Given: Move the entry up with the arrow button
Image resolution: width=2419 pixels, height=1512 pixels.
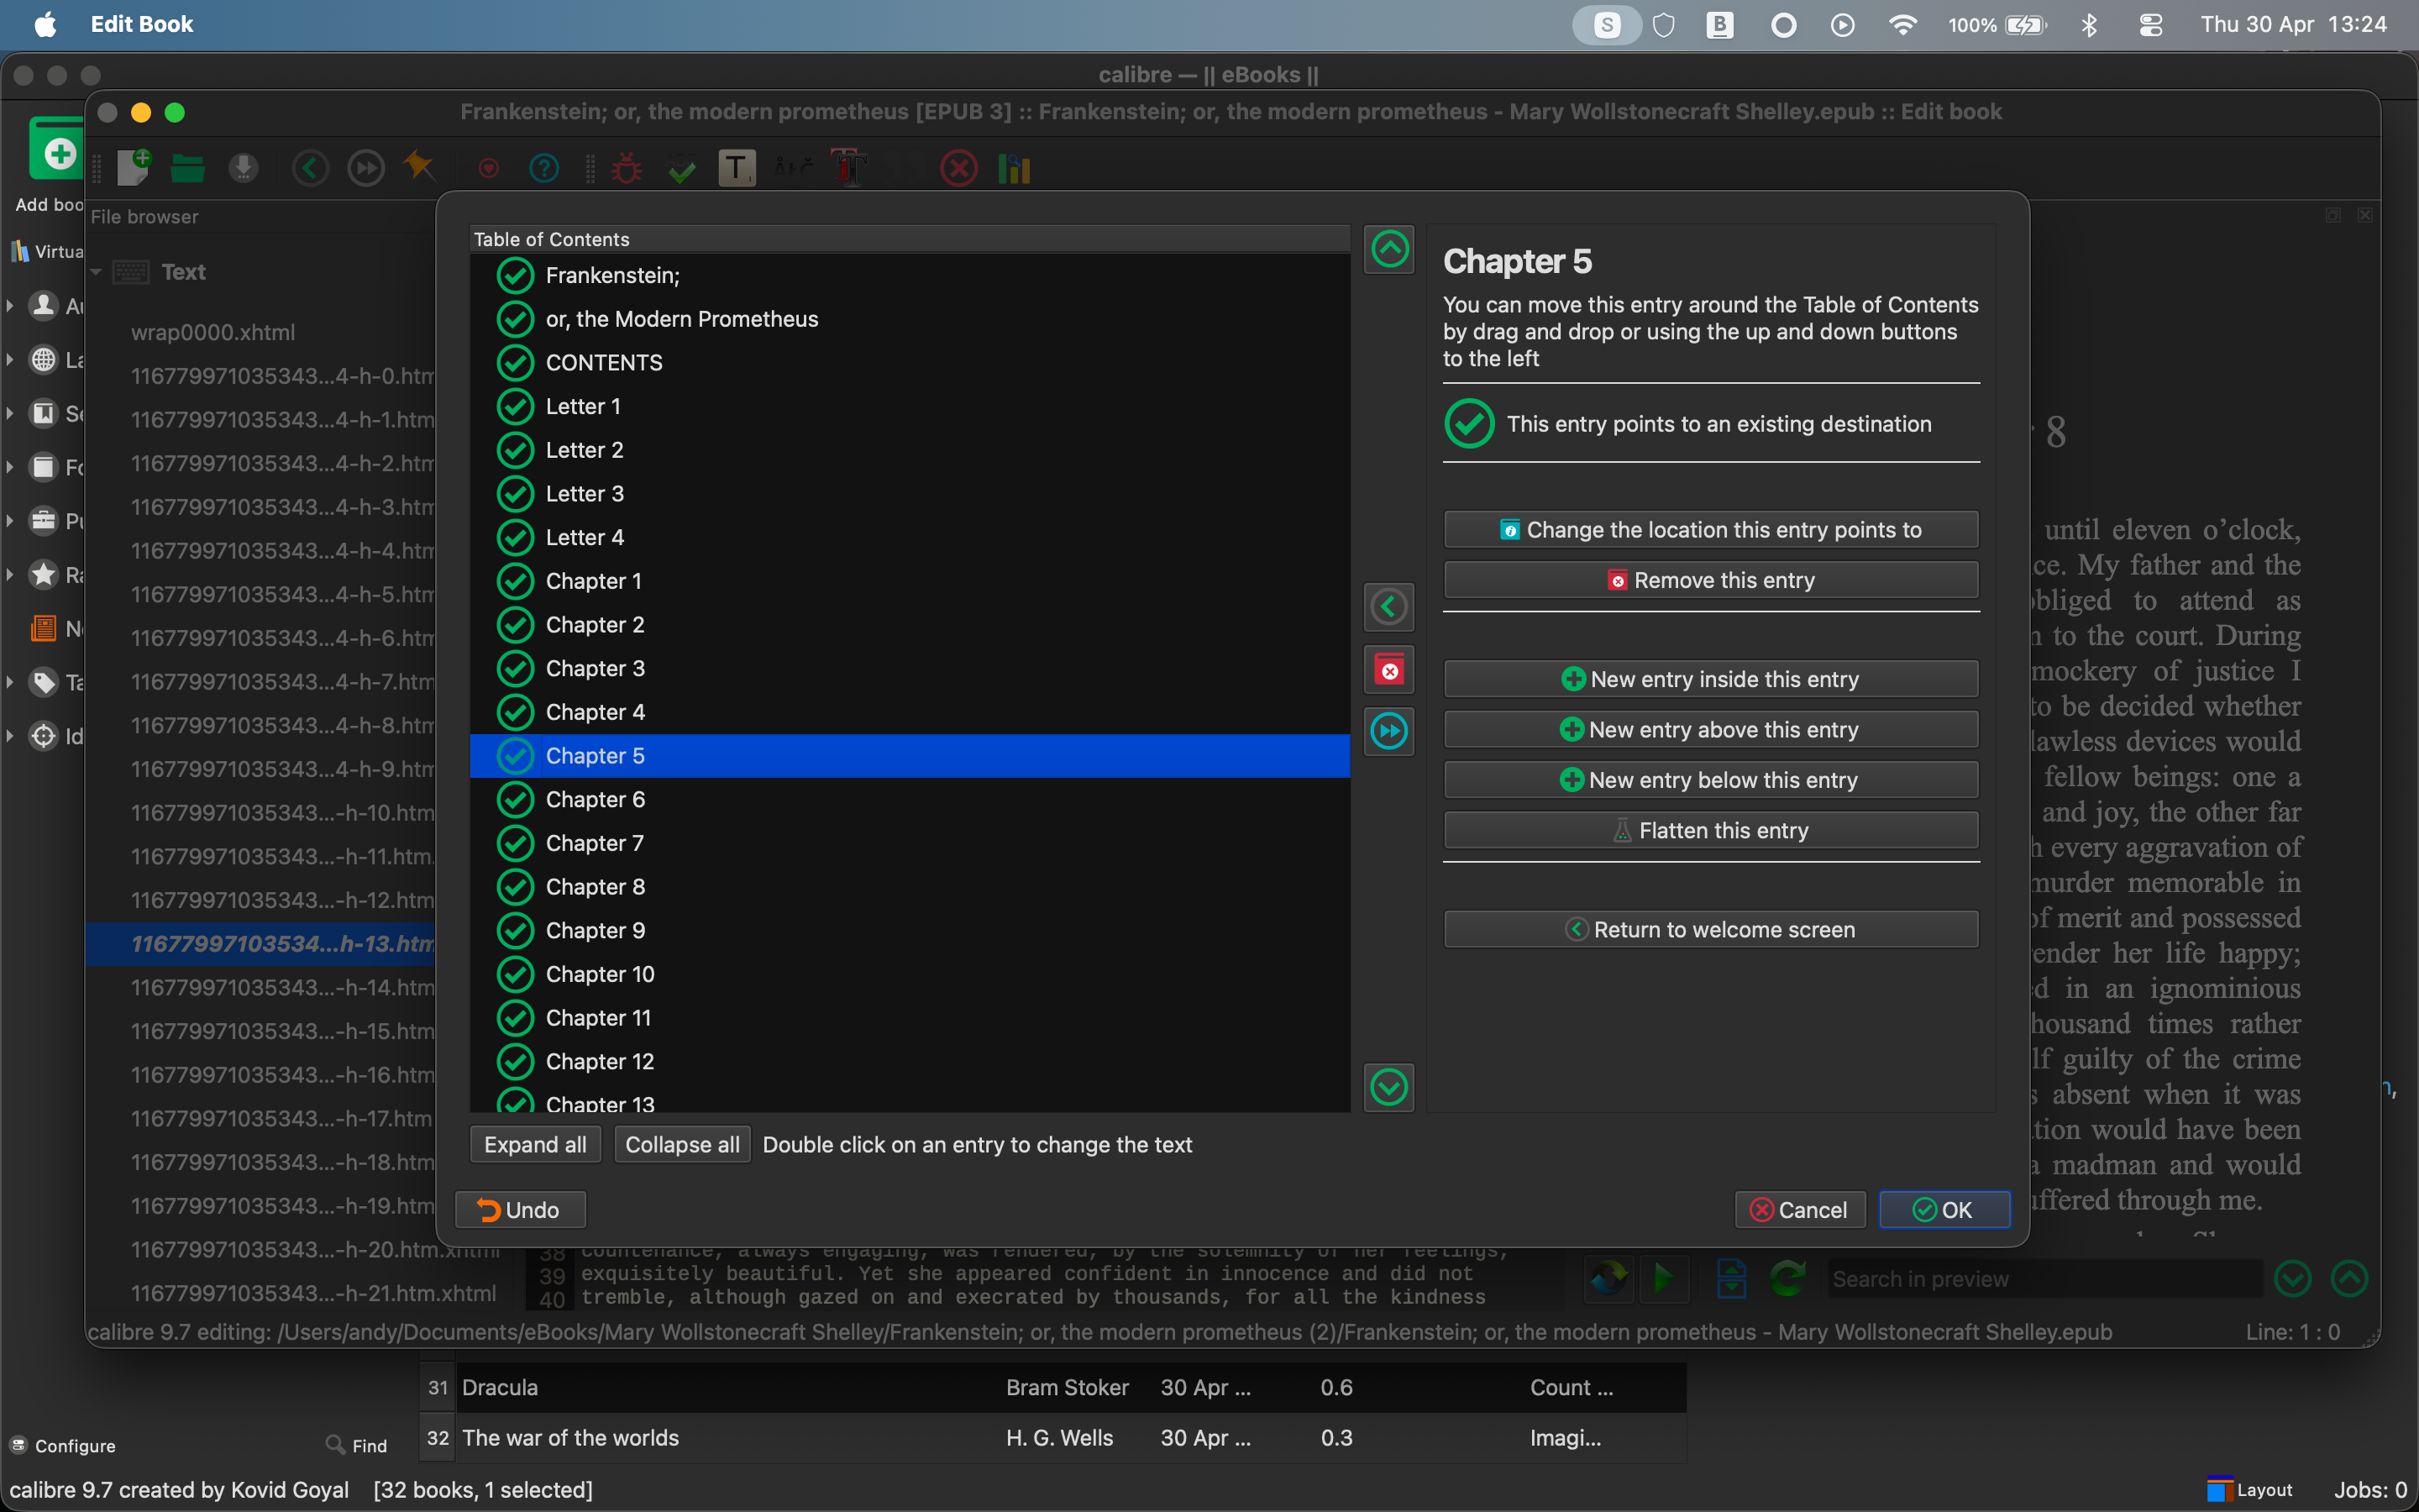Looking at the screenshot, I should click(x=1389, y=249).
